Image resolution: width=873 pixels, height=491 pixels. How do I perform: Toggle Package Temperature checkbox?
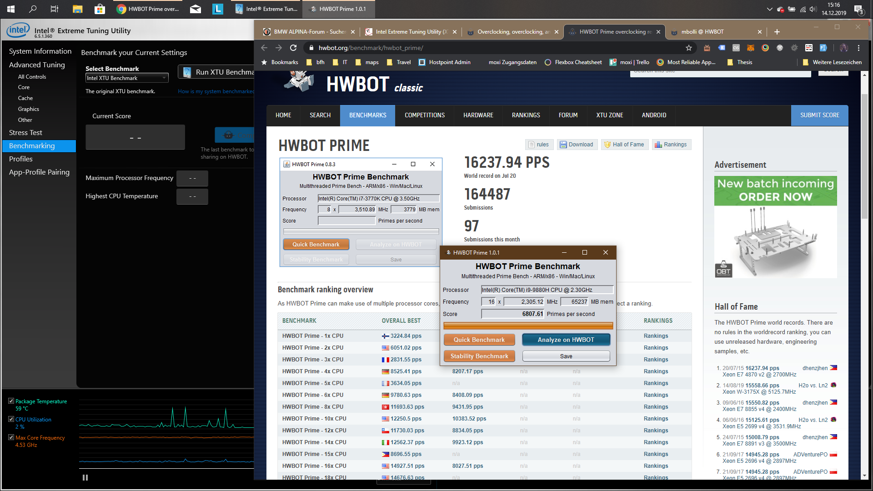pos(11,401)
